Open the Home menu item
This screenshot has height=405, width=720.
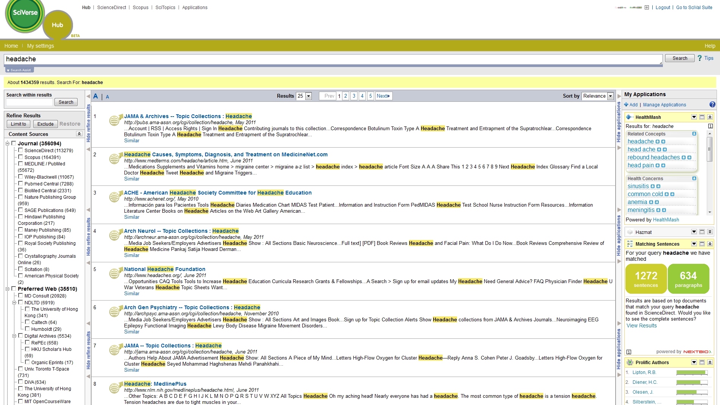coord(11,46)
